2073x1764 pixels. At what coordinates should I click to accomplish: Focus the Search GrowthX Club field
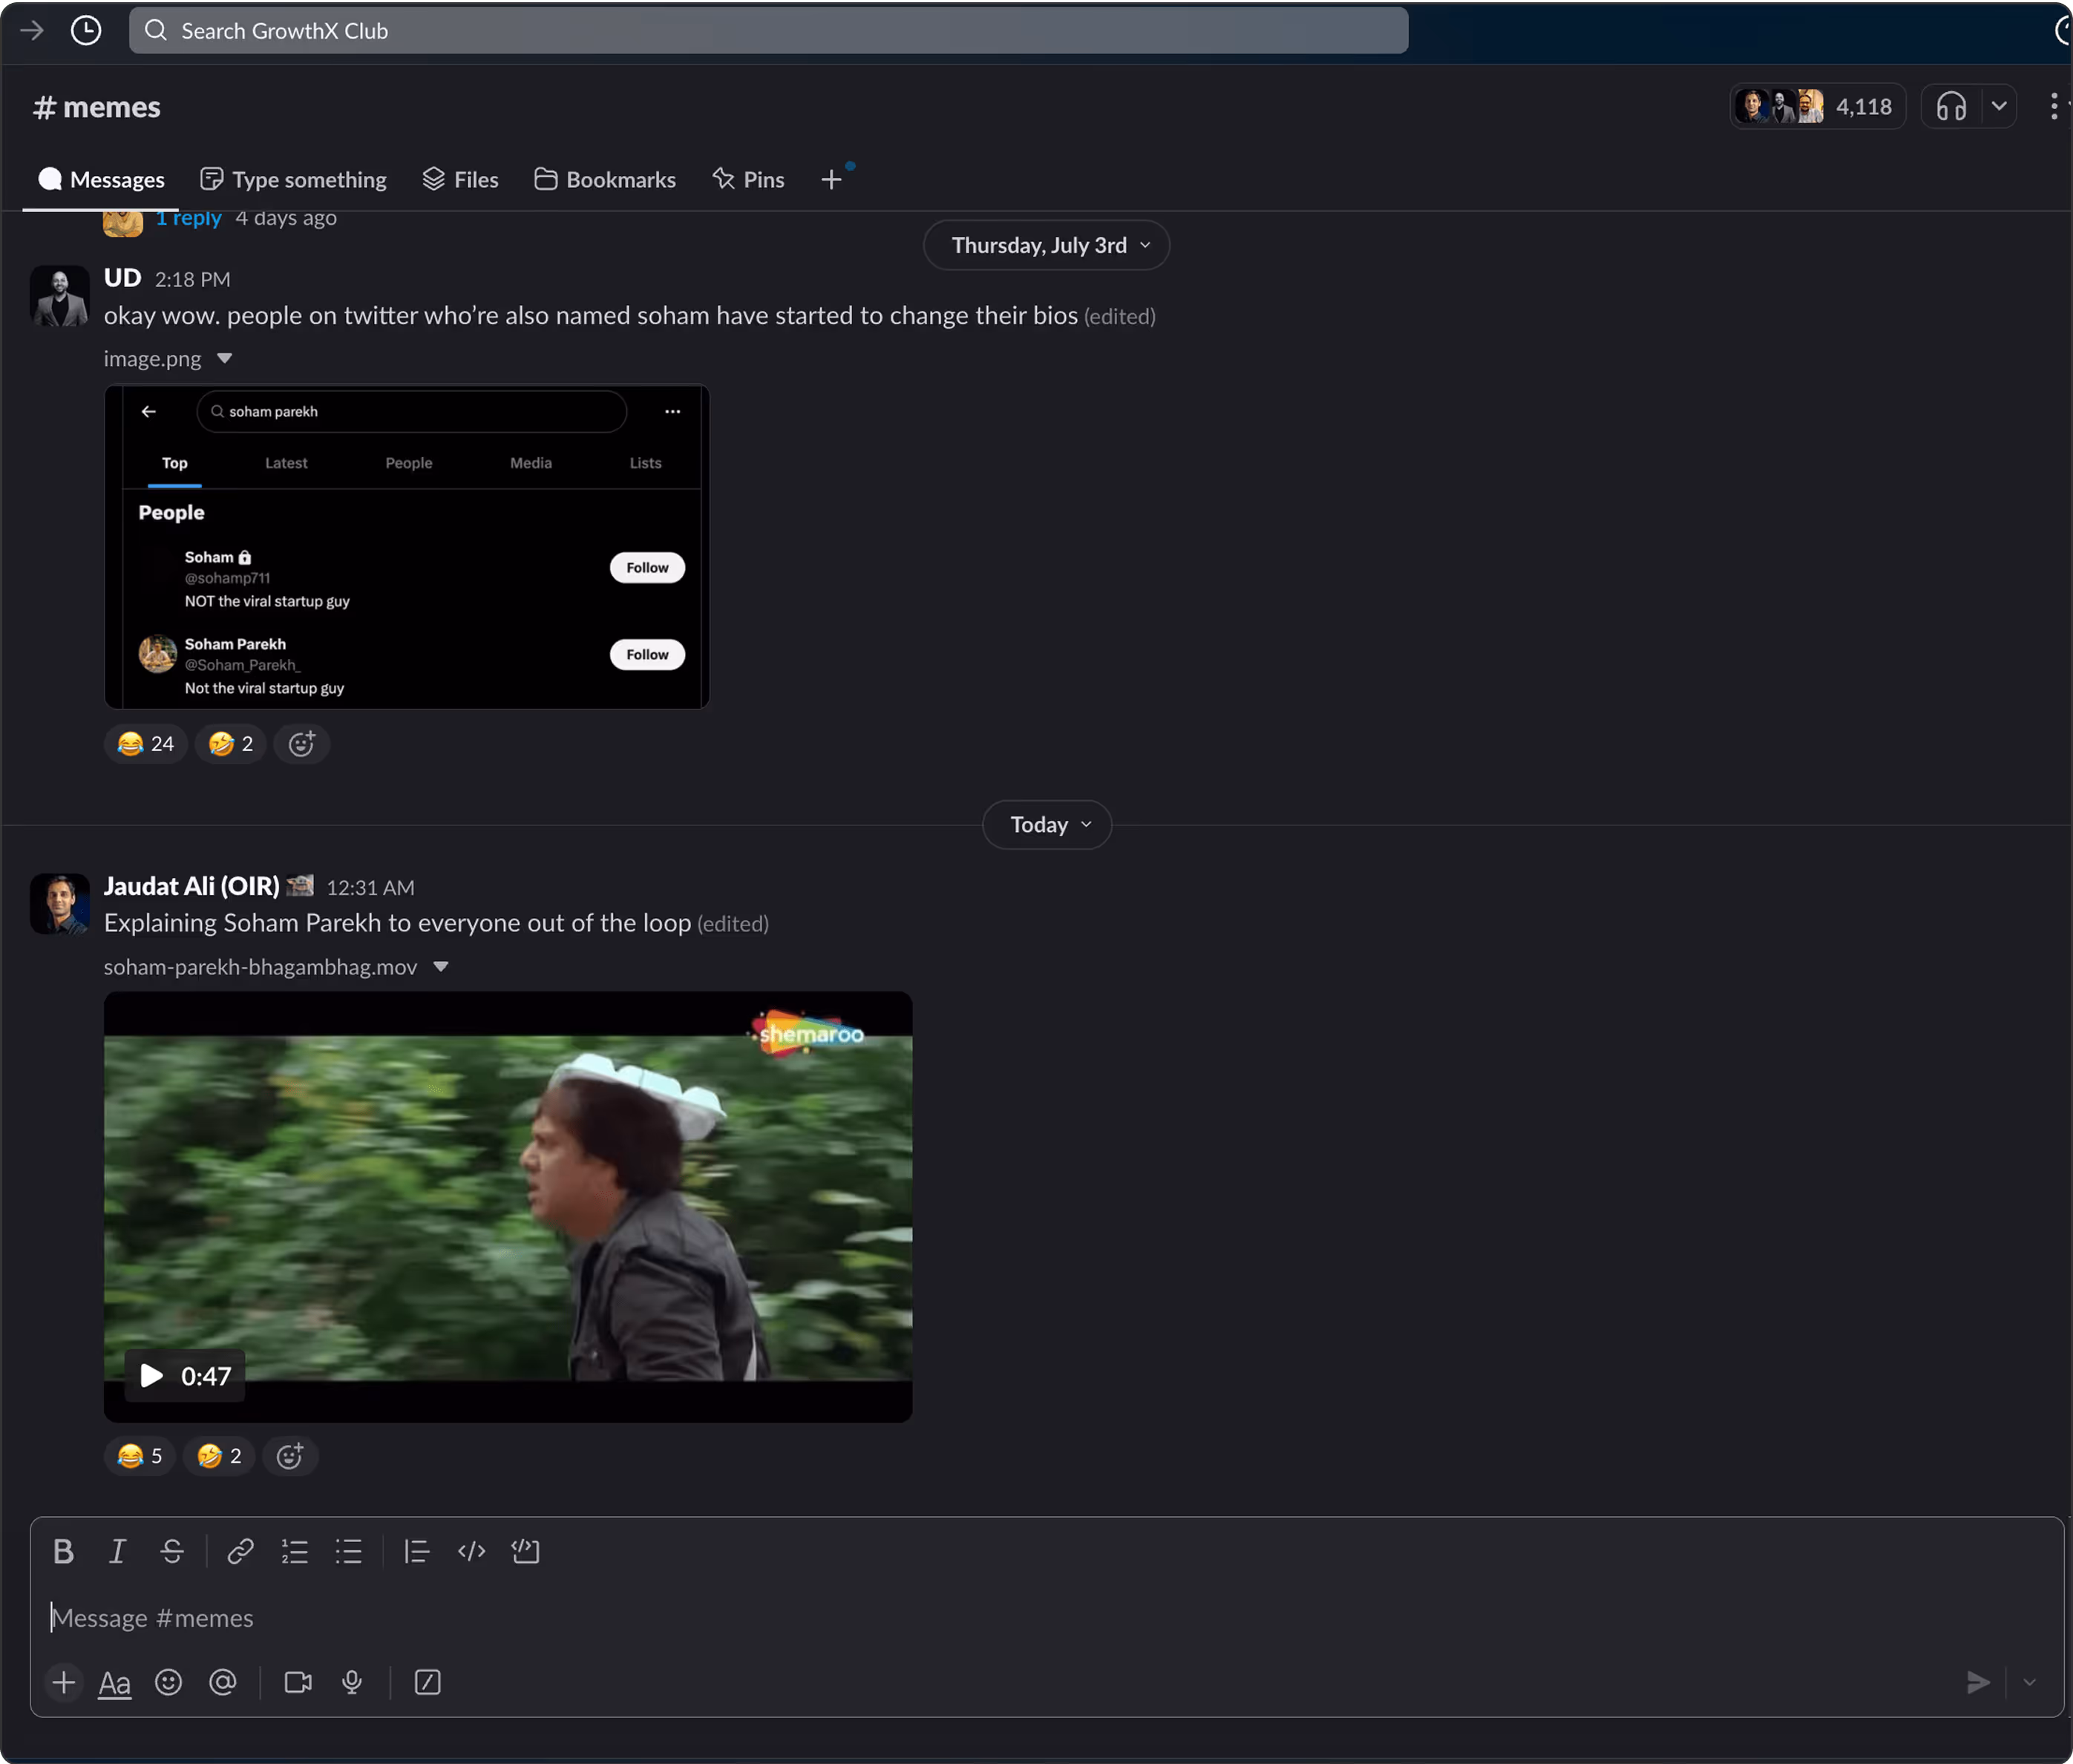click(x=769, y=30)
